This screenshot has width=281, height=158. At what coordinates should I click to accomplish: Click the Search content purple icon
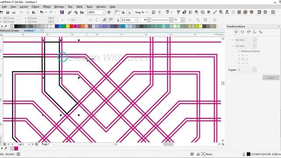tap(62, 12)
